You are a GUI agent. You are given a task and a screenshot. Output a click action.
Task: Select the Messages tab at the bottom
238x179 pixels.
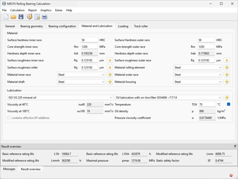[x=9, y=169]
